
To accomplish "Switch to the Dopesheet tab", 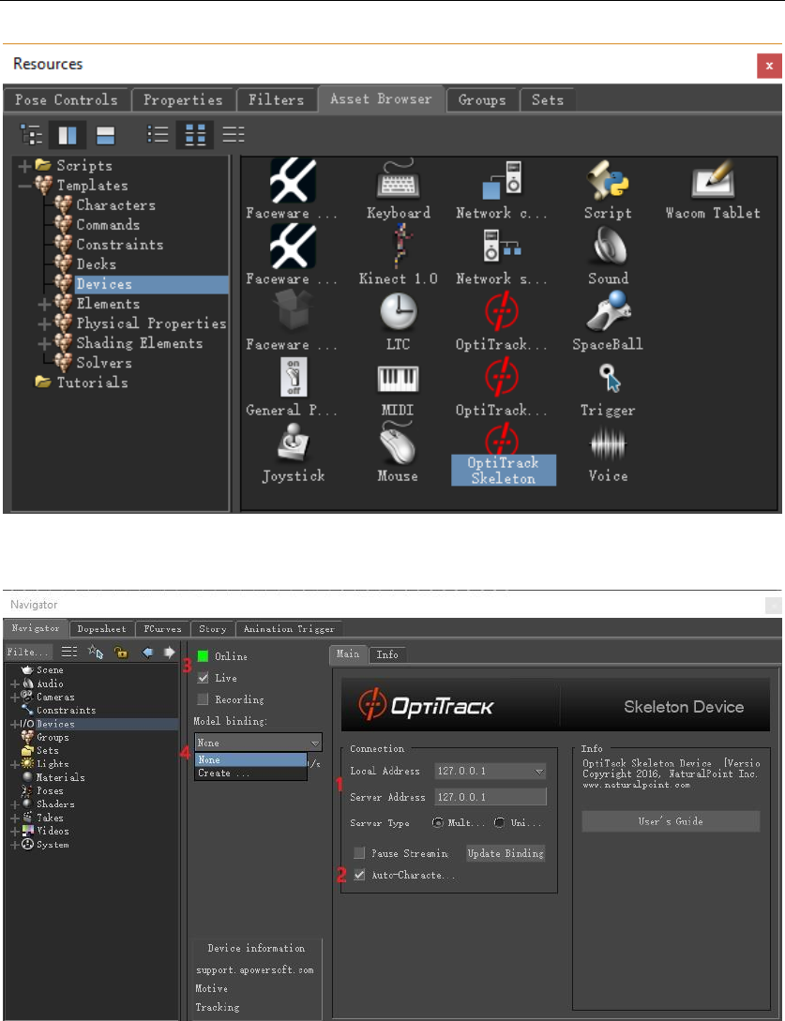I will (101, 629).
